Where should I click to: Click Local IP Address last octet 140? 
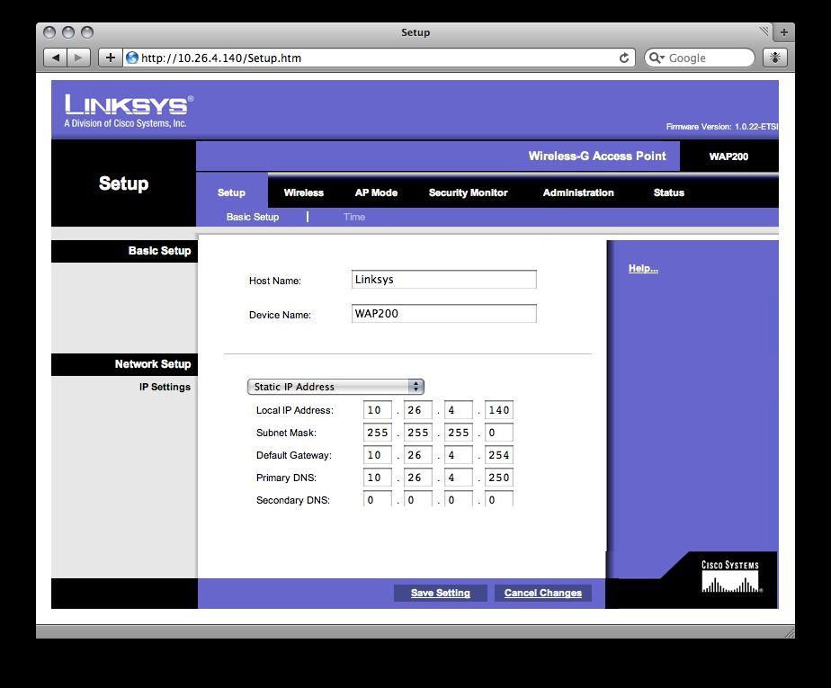pos(499,410)
